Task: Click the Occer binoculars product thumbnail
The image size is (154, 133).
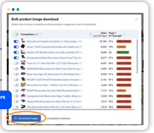Action: pos(23,46)
